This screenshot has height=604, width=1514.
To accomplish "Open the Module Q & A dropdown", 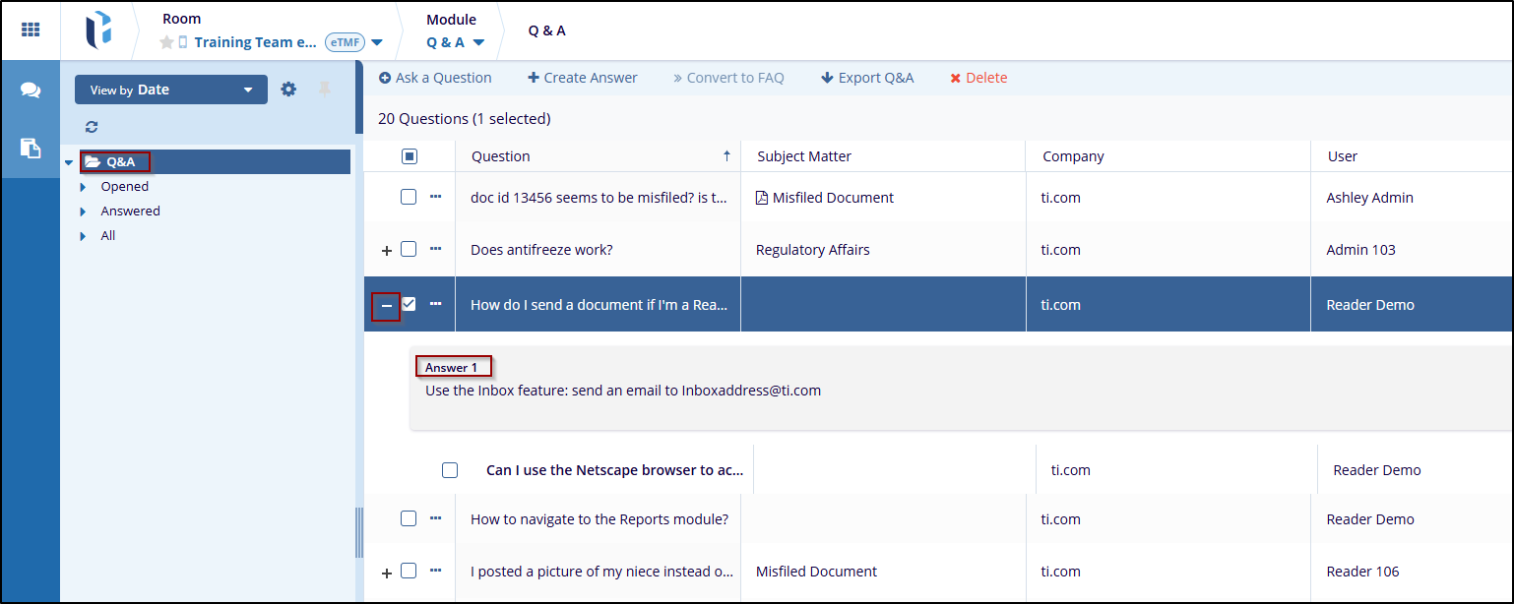I will pos(456,42).
